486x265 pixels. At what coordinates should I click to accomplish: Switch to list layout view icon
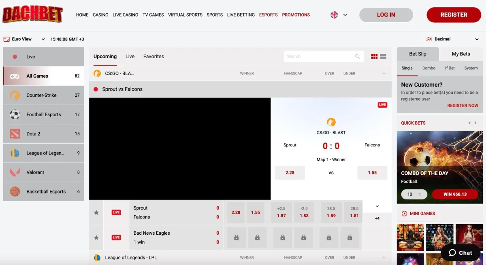(x=383, y=57)
